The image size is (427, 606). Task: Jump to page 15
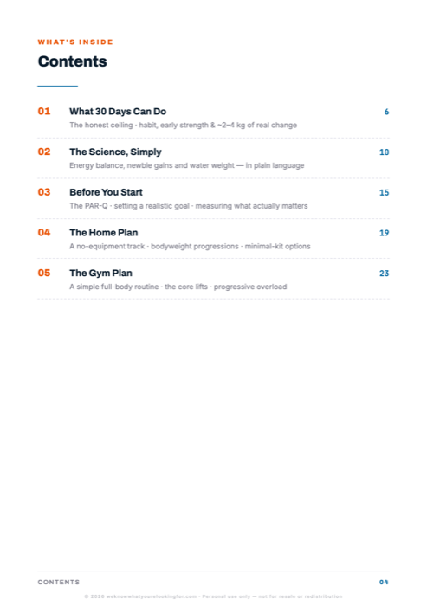pyautogui.click(x=384, y=192)
